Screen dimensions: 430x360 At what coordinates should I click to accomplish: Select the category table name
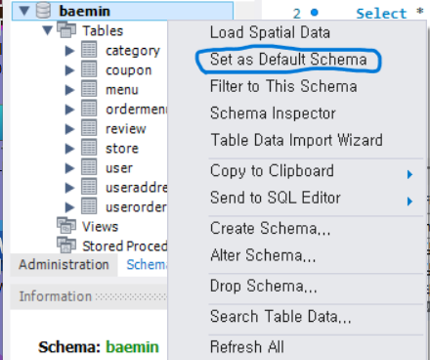pos(133,51)
